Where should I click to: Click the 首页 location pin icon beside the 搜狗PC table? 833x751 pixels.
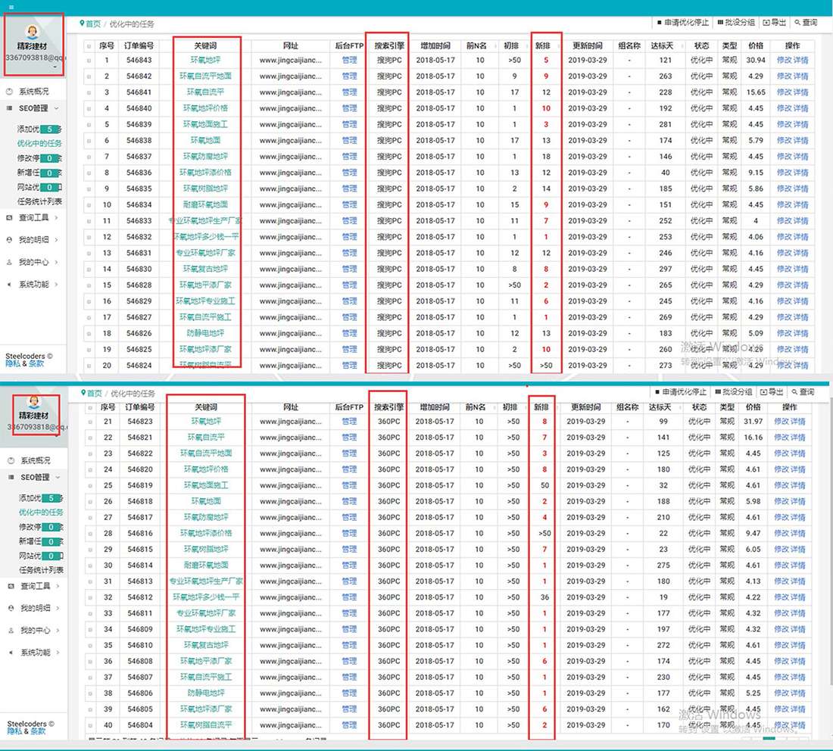click(82, 24)
